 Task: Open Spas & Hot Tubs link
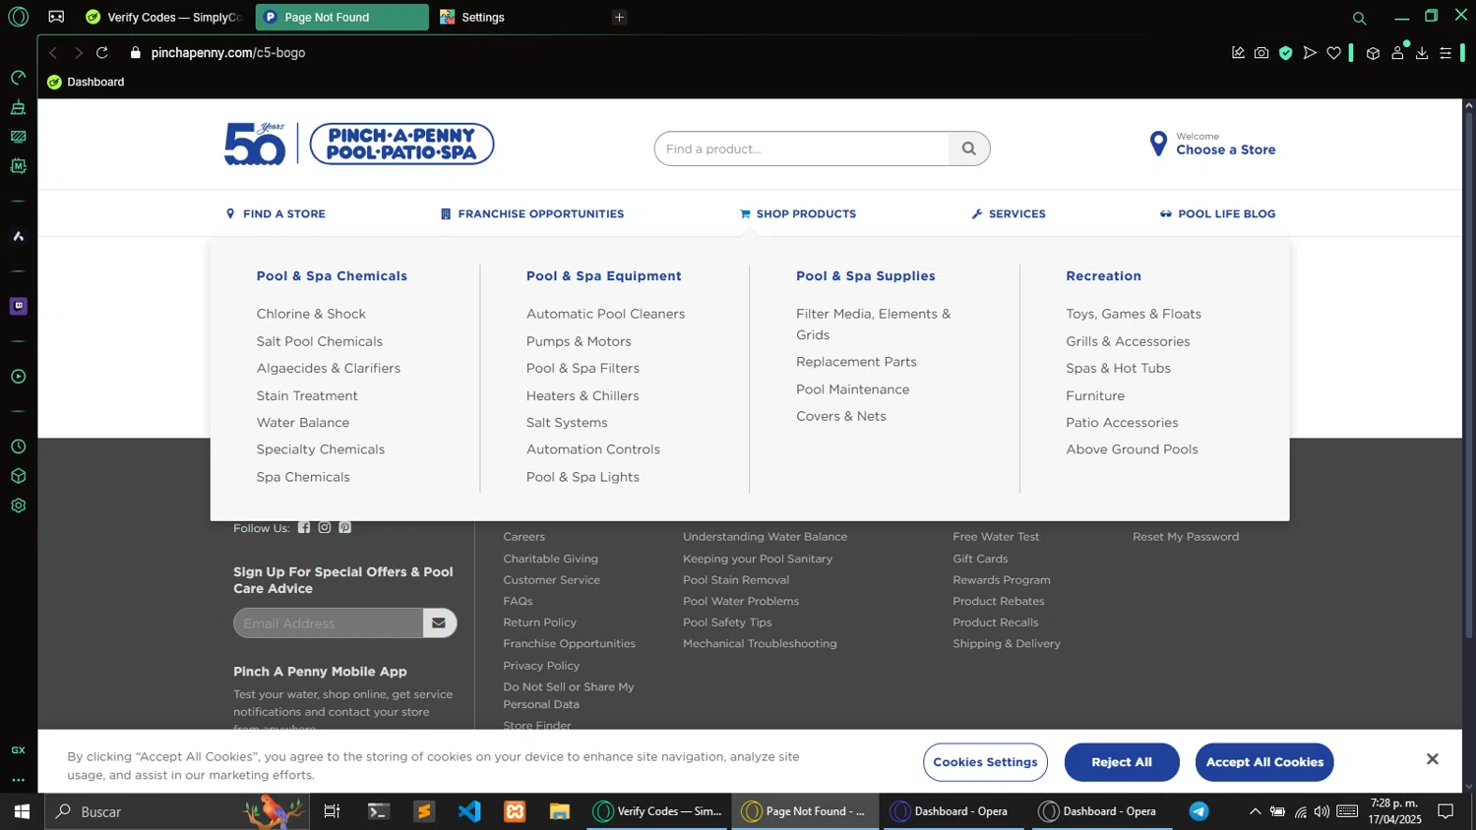(x=1118, y=368)
